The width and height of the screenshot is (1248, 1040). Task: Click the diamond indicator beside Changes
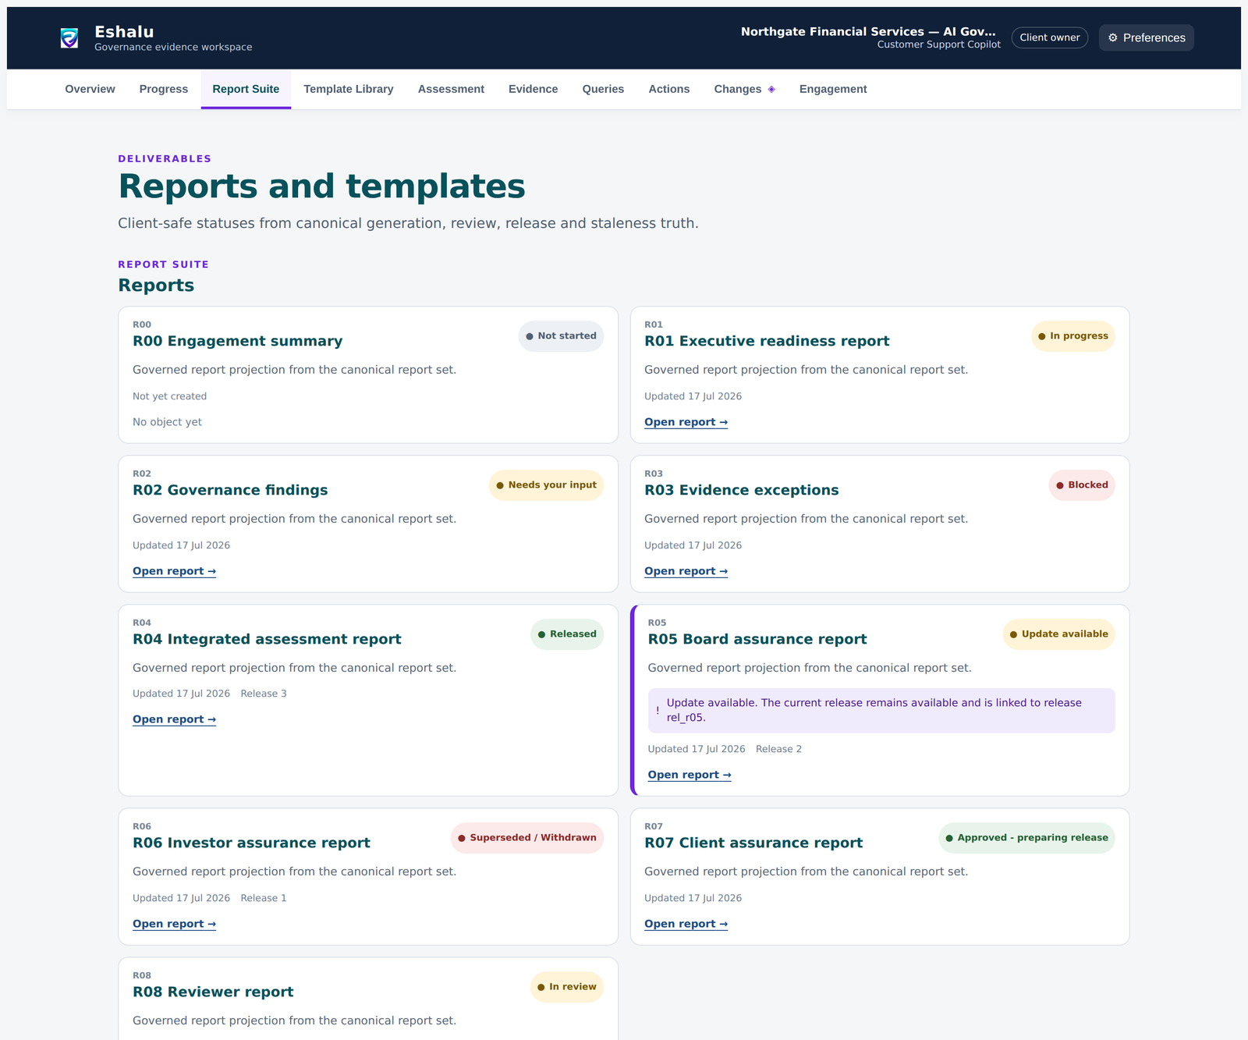pyautogui.click(x=771, y=89)
